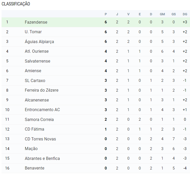
Task: Open CD Fátima team page
Action: [x=35, y=129]
